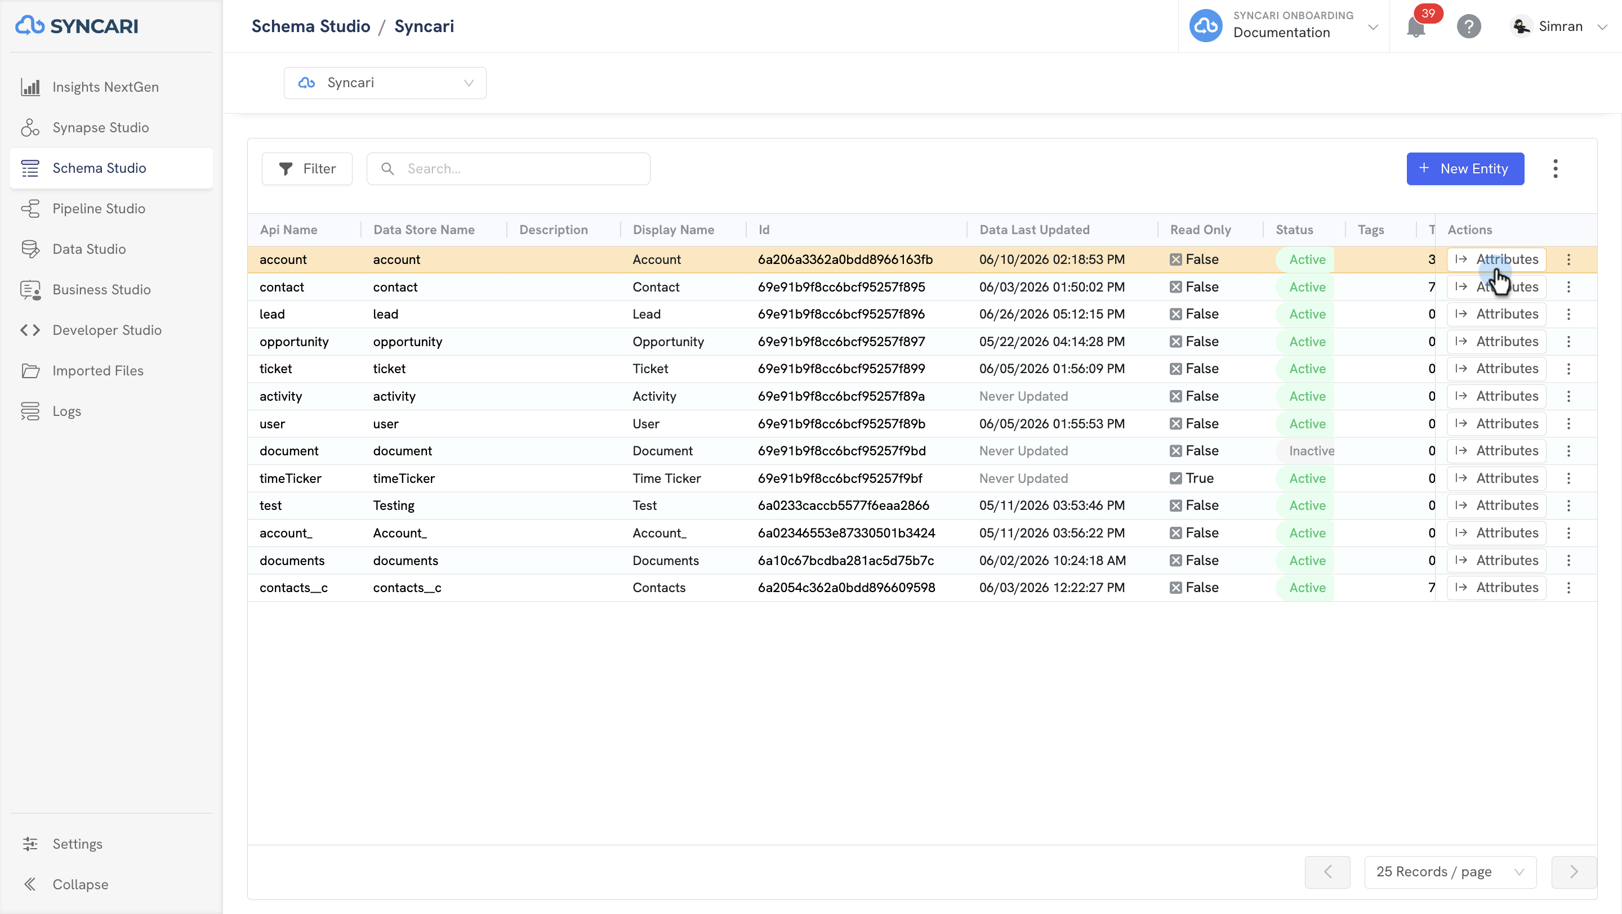Open row actions menu for the opportunity row

click(x=1568, y=342)
